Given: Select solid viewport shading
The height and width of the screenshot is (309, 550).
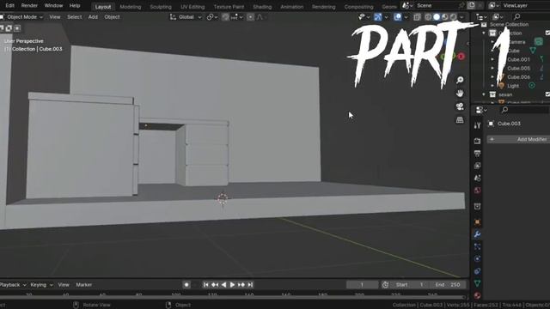Looking at the screenshot, I should (437, 17).
